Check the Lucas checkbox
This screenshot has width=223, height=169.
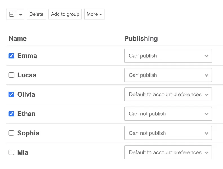click(x=11, y=75)
